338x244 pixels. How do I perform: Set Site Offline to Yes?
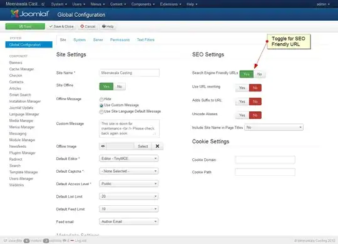click(x=106, y=86)
